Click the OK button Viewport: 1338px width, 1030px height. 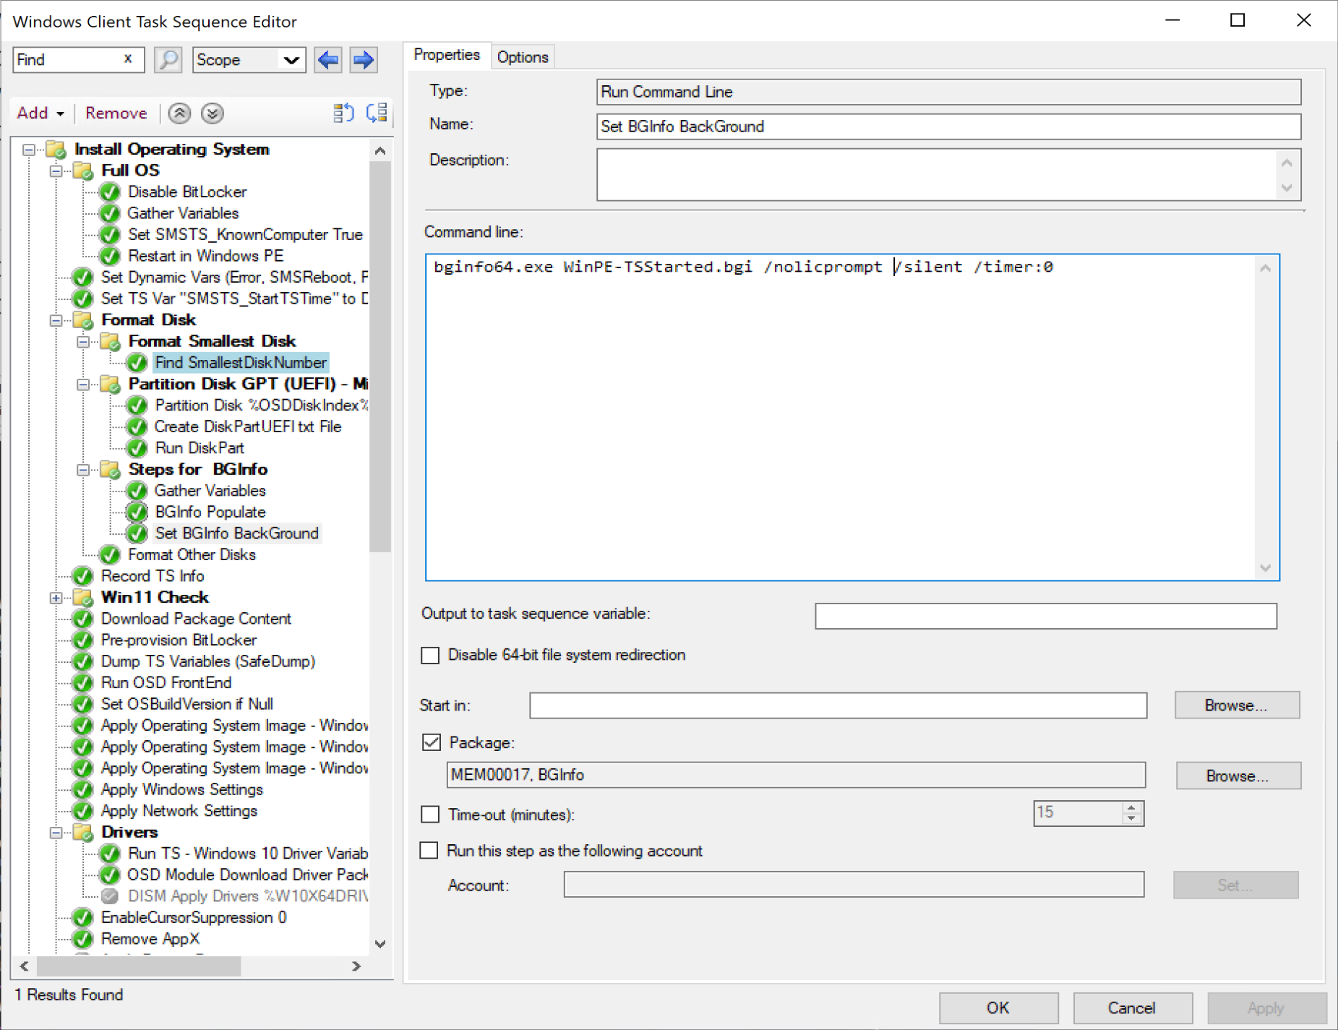click(998, 1008)
